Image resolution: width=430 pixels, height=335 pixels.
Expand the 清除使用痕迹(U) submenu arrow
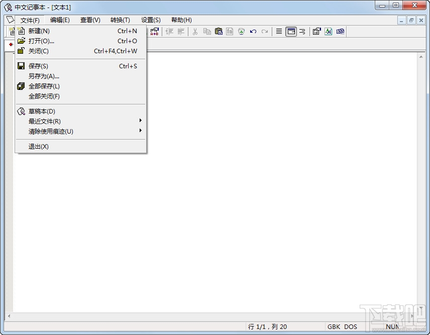coord(141,131)
